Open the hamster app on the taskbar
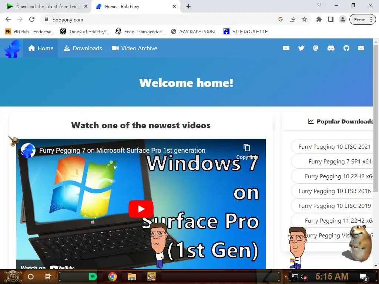Screen dimensions: 379x284 tap(151, 277)
